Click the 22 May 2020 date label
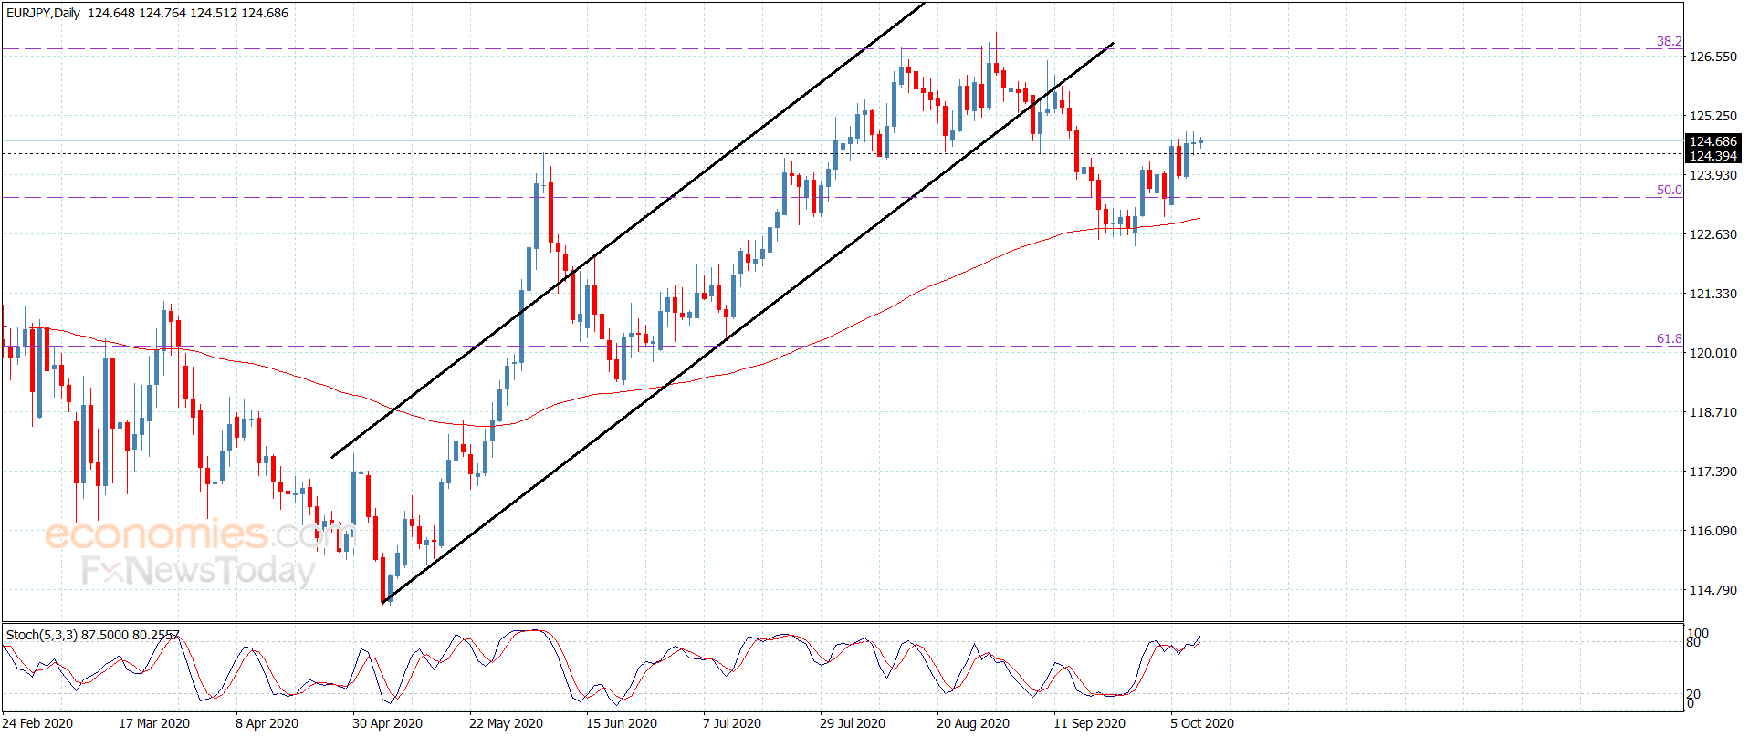 tap(506, 723)
